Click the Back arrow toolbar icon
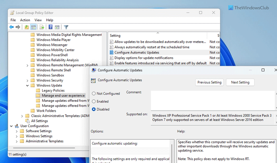Viewport: 277px width, 163px height. [12, 27]
